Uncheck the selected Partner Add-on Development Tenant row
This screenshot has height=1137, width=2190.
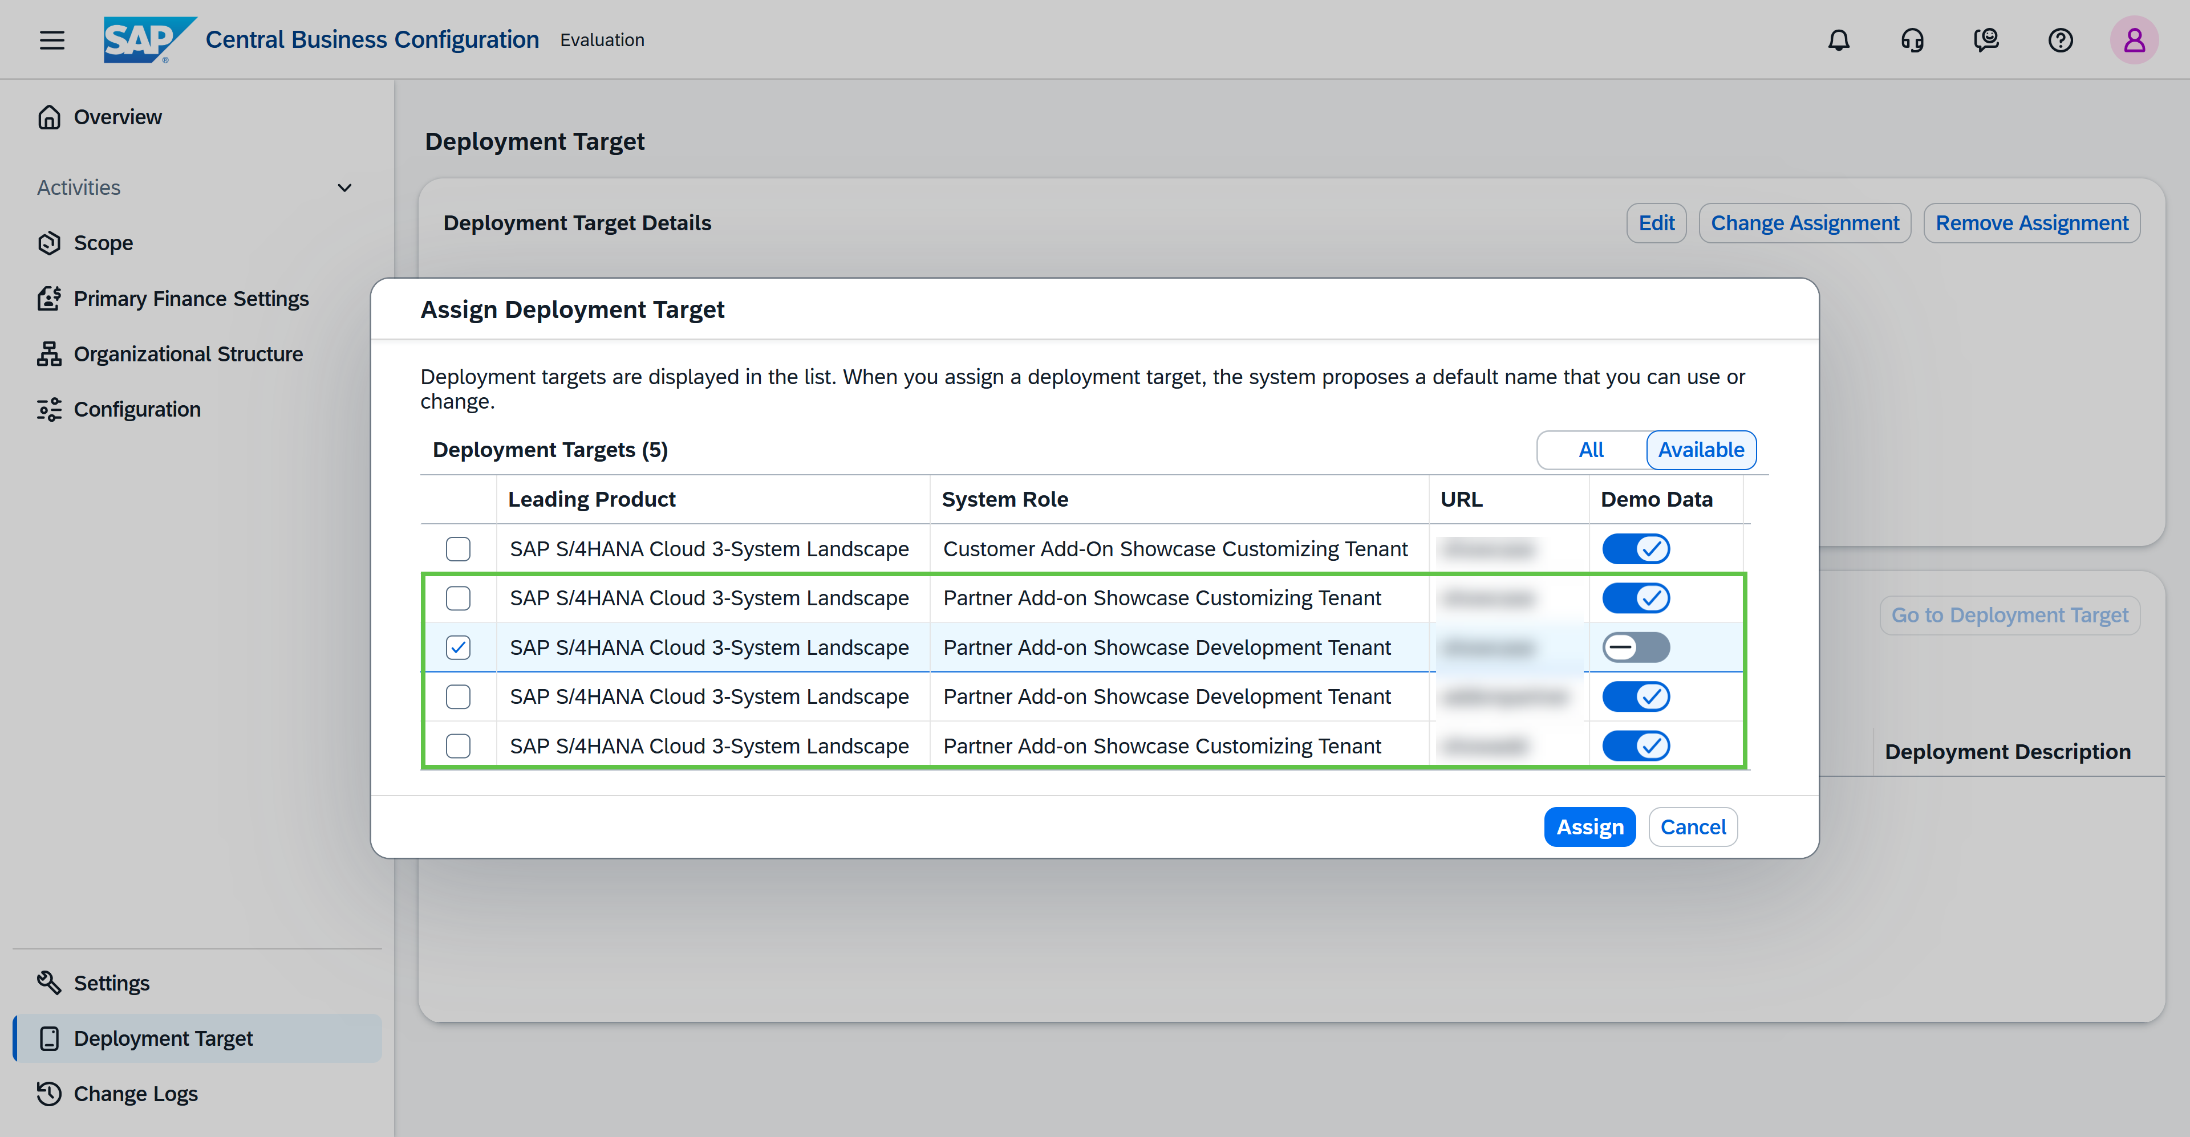click(458, 647)
